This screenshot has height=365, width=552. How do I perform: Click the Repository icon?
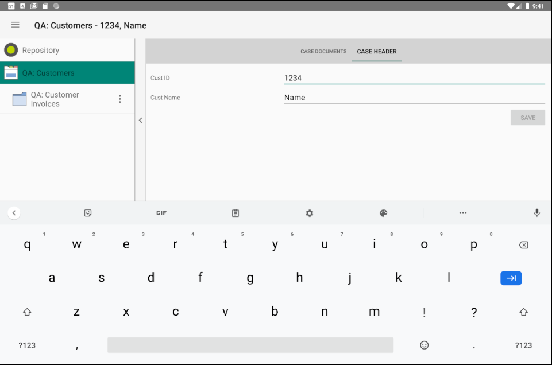[x=10, y=50]
